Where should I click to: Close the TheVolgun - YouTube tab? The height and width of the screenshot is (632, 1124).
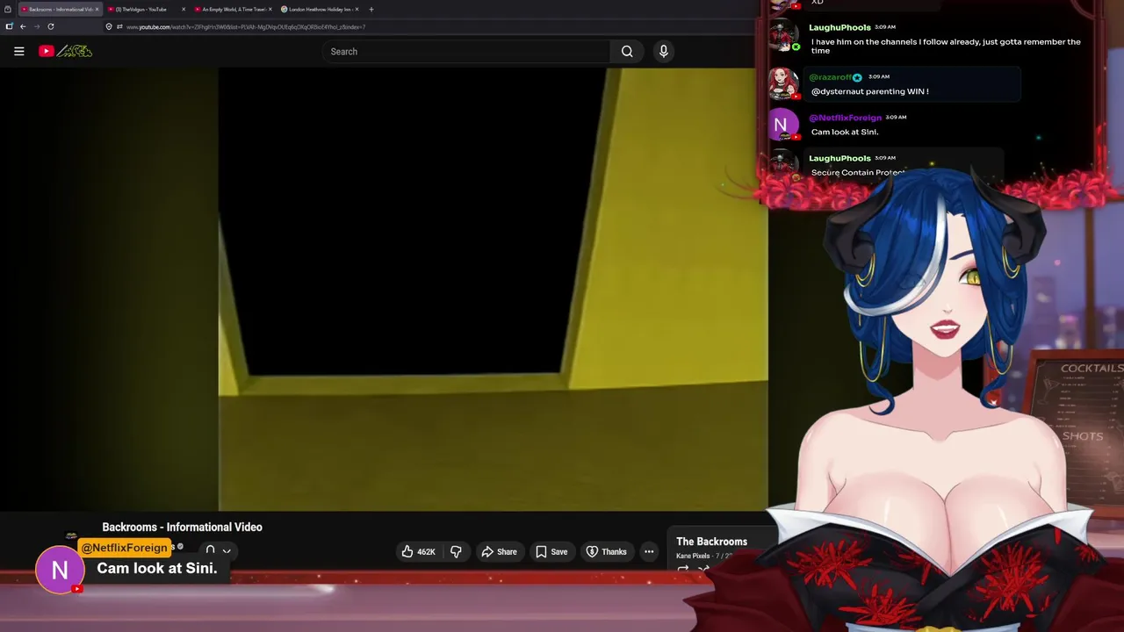(184, 9)
